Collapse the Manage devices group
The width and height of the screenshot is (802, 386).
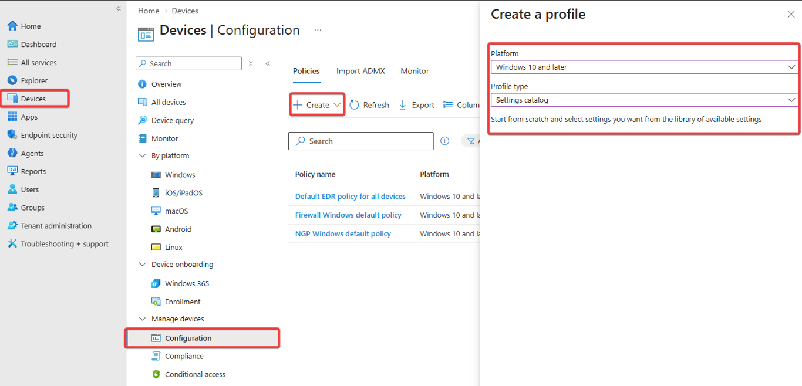click(x=142, y=319)
